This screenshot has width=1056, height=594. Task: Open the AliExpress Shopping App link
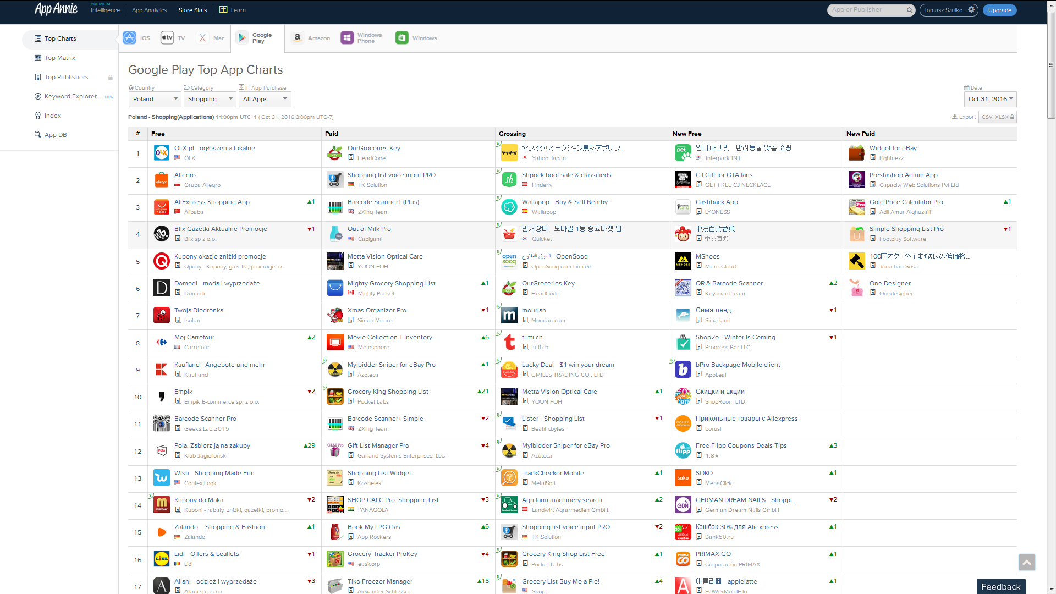click(x=212, y=202)
